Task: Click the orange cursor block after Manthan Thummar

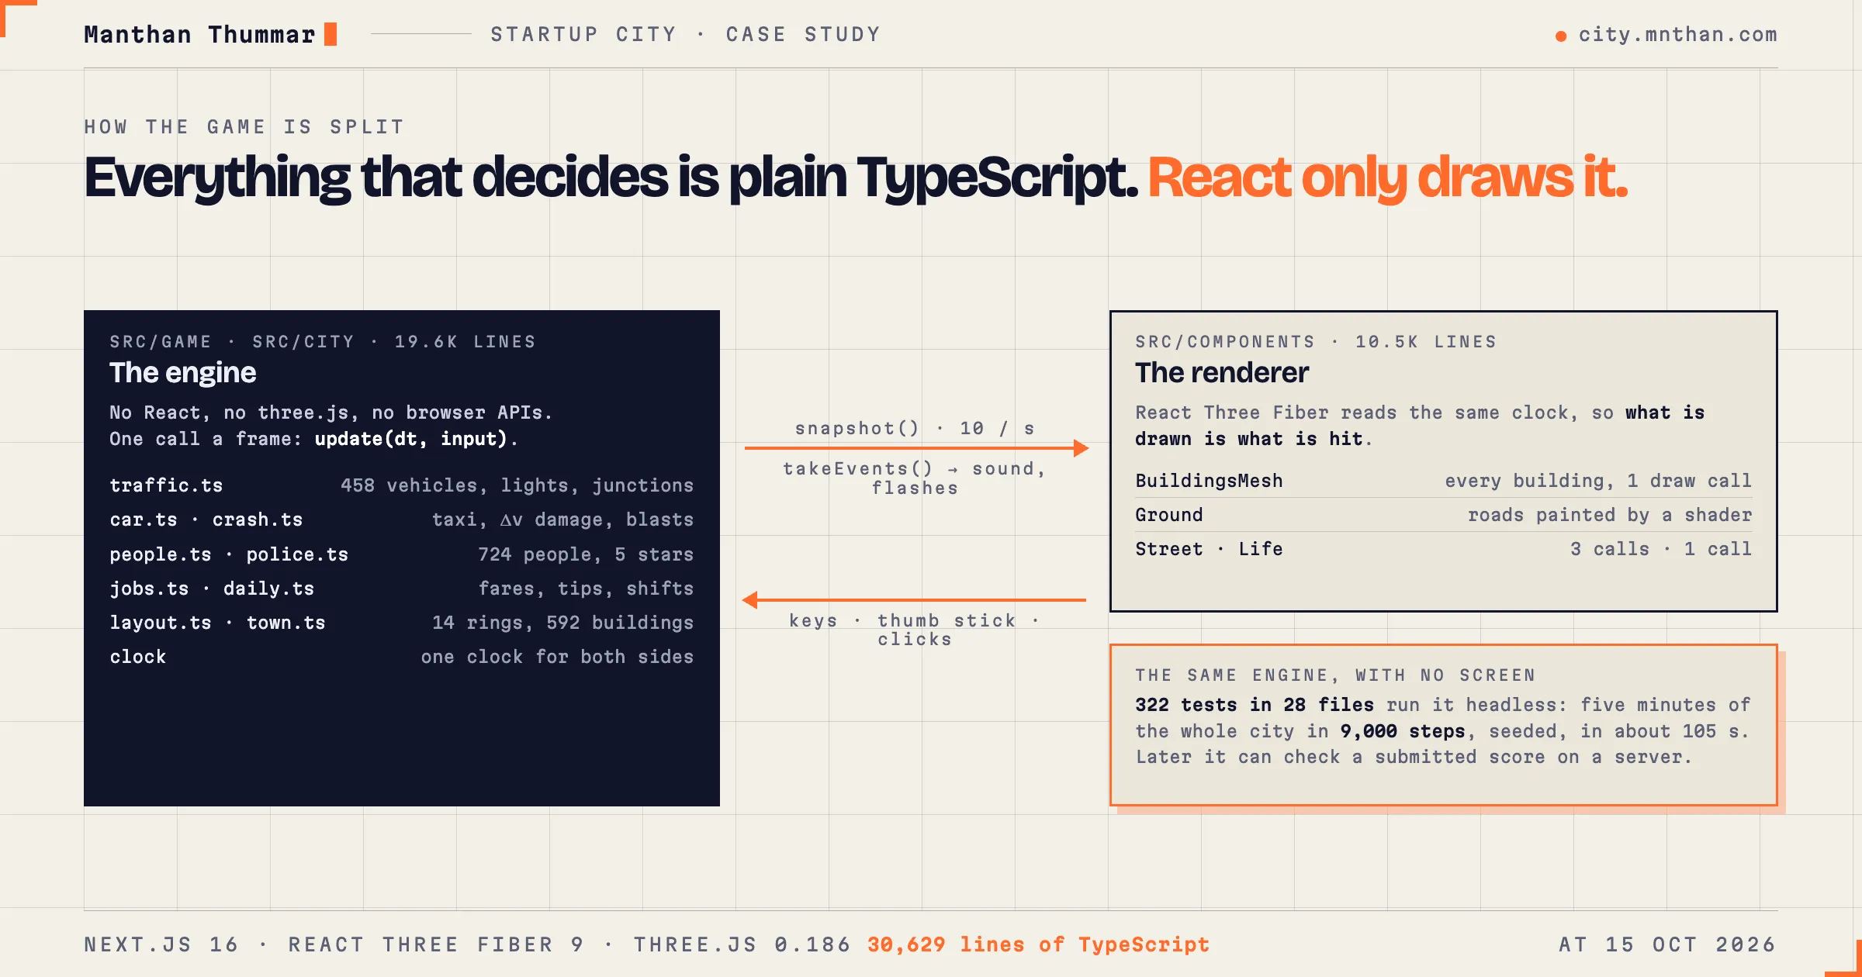Action: click(331, 34)
